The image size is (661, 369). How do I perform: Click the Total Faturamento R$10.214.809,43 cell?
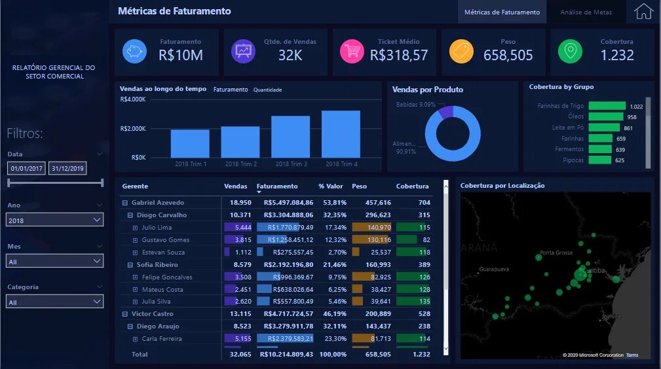pos(286,354)
